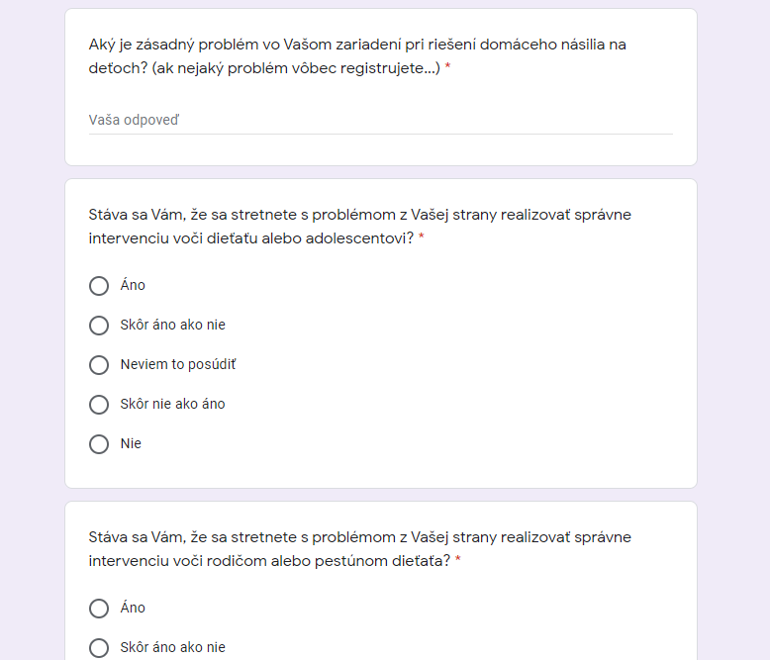Click the 'Áno' label in parents question
770x660 pixels.
pos(133,608)
